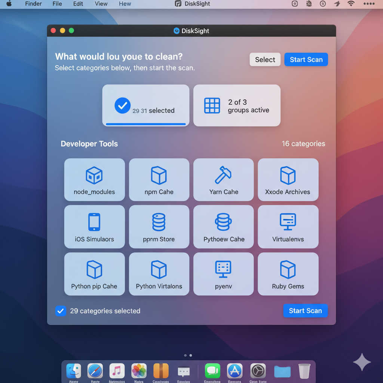This screenshot has height=383, width=383.
Task: Click the selection progress bar
Action: pos(146,124)
